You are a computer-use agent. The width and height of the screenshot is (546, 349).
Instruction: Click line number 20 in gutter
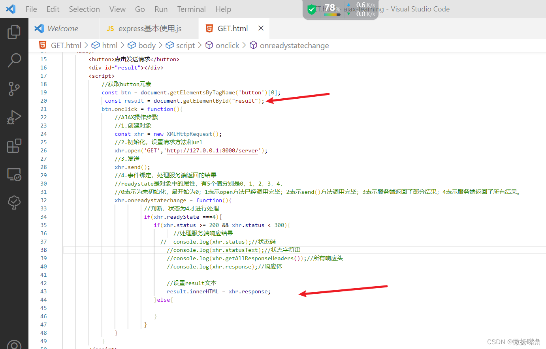tap(43, 101)
